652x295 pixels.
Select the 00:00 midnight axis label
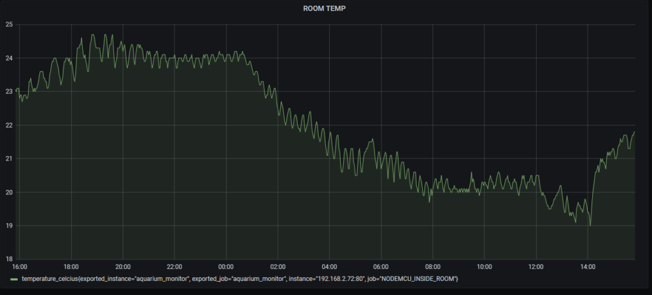tap(226, 266)
